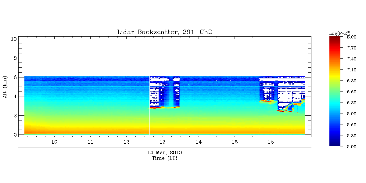
Task: Click the colorbar value 7.70
Action: coord(352,48)
